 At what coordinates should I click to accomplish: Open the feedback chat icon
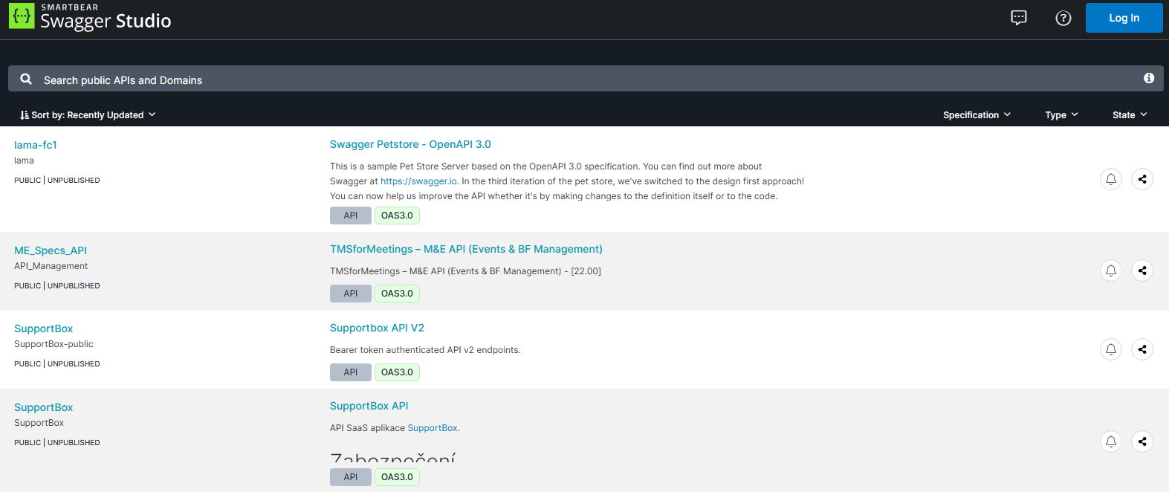1019,18
